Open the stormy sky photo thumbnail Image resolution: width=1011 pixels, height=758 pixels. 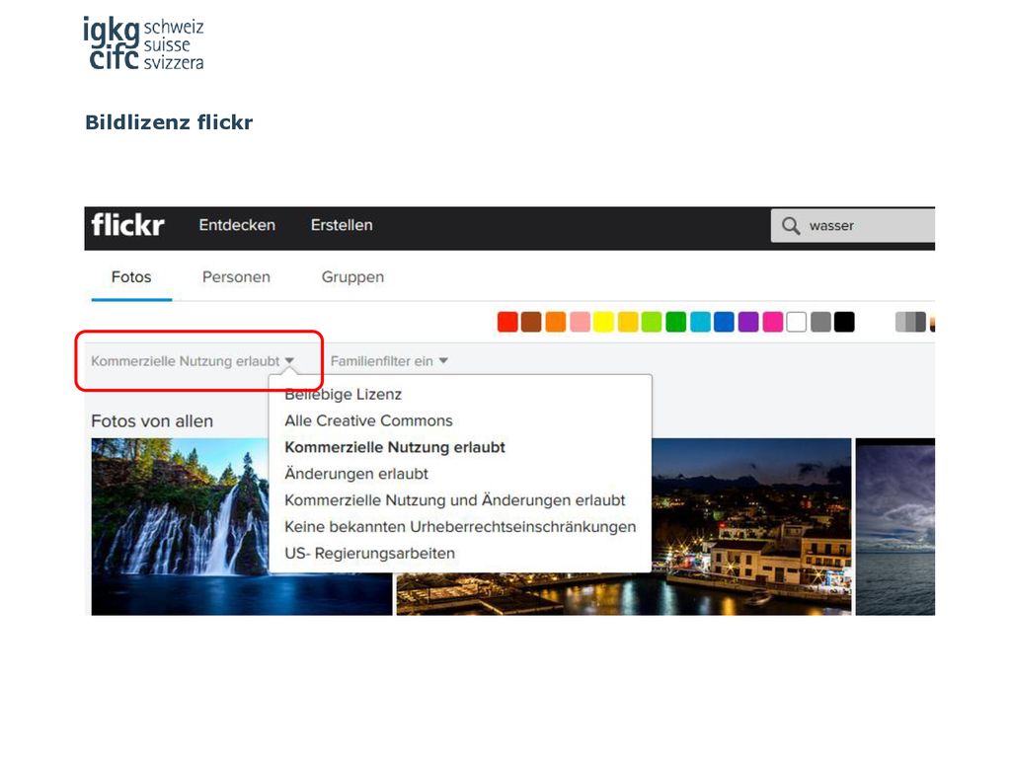click(x=894, y=527)
